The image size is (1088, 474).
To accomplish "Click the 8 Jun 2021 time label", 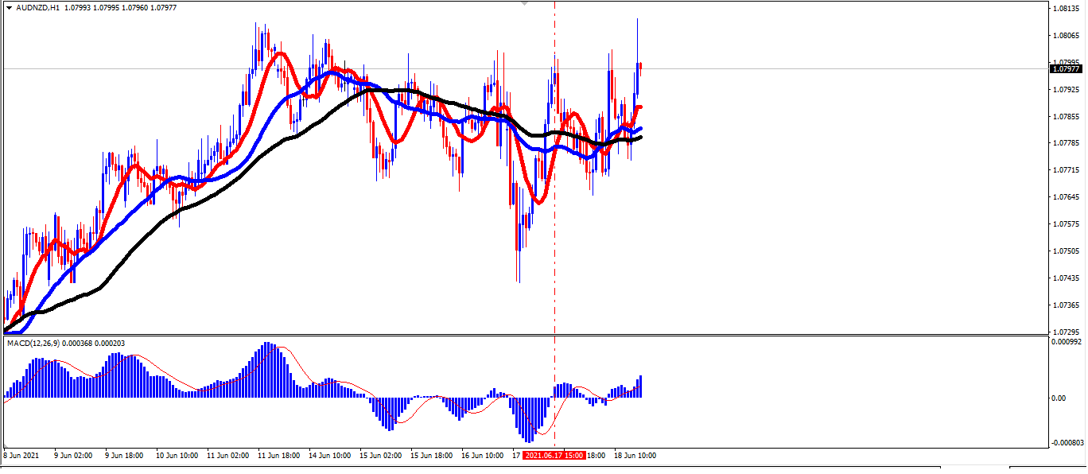I will (20, 456).
